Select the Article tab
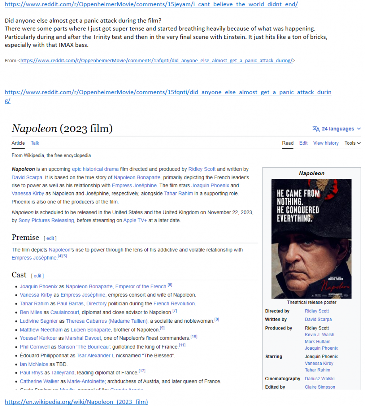This screenshot has height=406, width=365. (x=18, y=143)
